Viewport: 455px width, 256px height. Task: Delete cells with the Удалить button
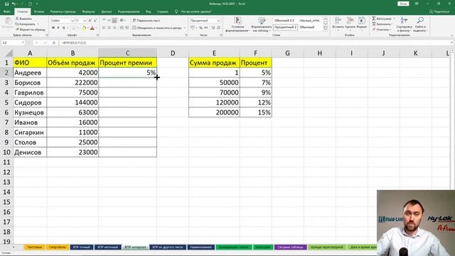350,23
